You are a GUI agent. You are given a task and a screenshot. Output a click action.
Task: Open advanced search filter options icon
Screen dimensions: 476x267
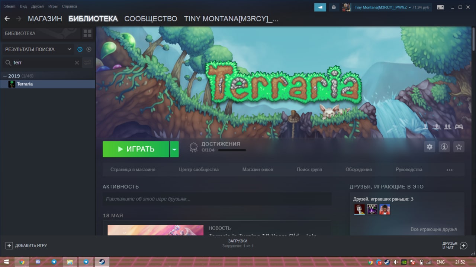click(87, 63)
